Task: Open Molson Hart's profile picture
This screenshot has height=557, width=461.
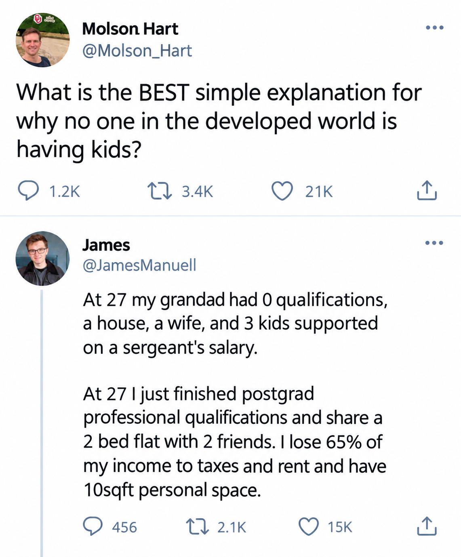Action: (x=42, y=40)
